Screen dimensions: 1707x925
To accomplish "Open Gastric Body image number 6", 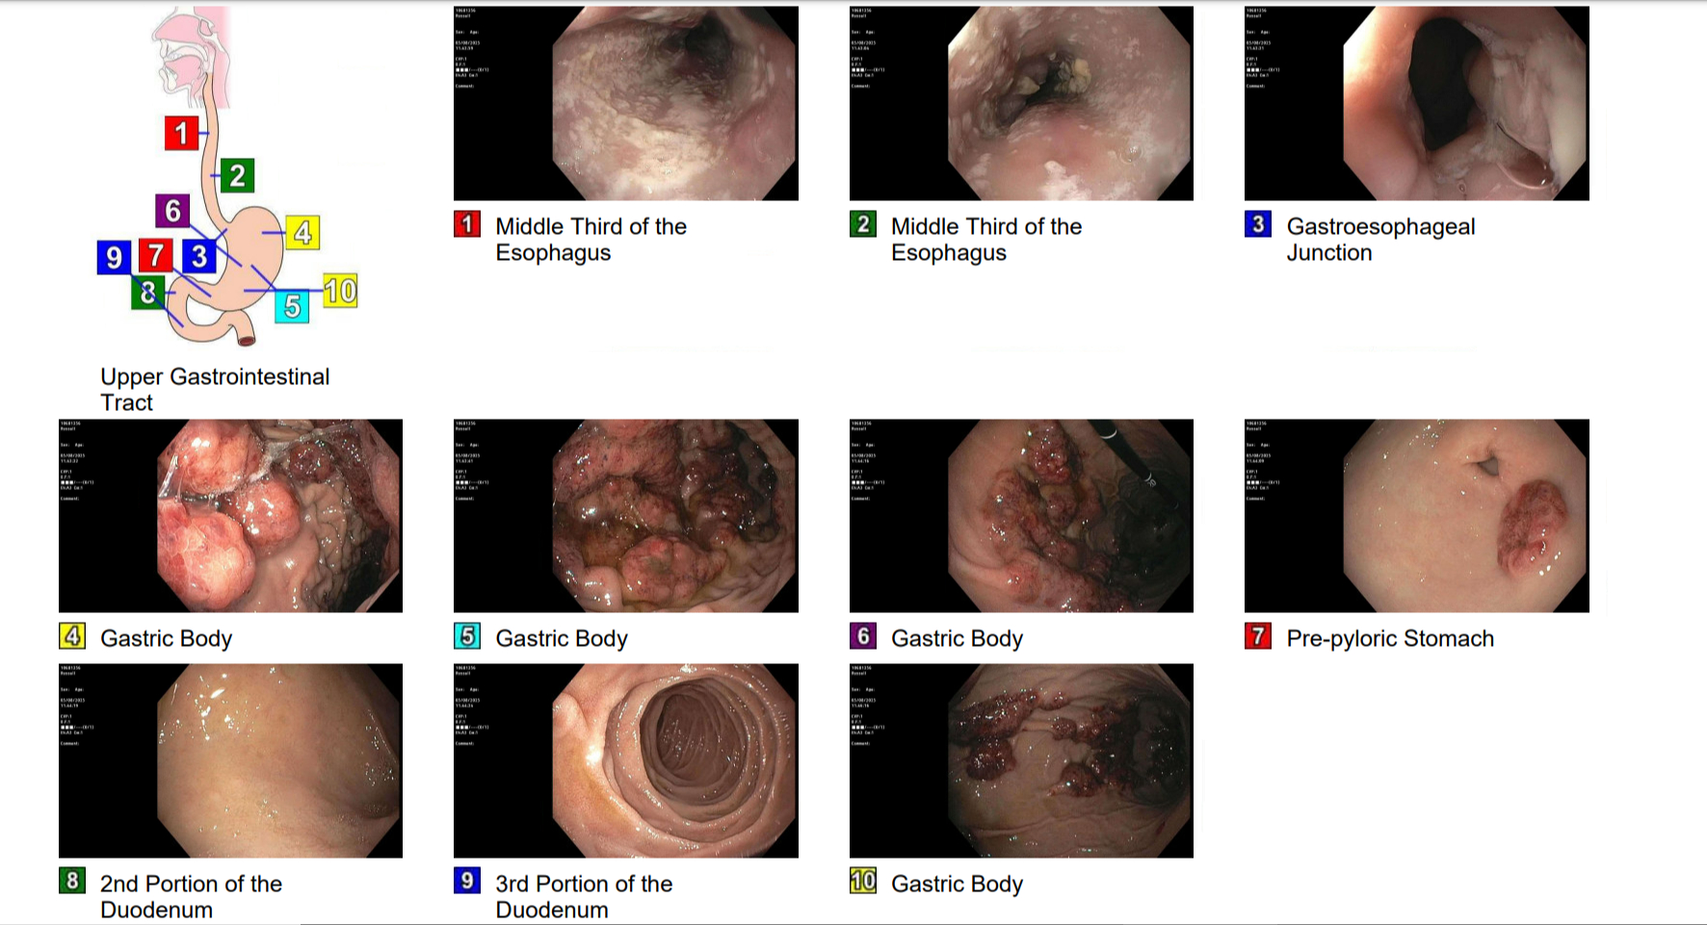I will [1021, 516].
